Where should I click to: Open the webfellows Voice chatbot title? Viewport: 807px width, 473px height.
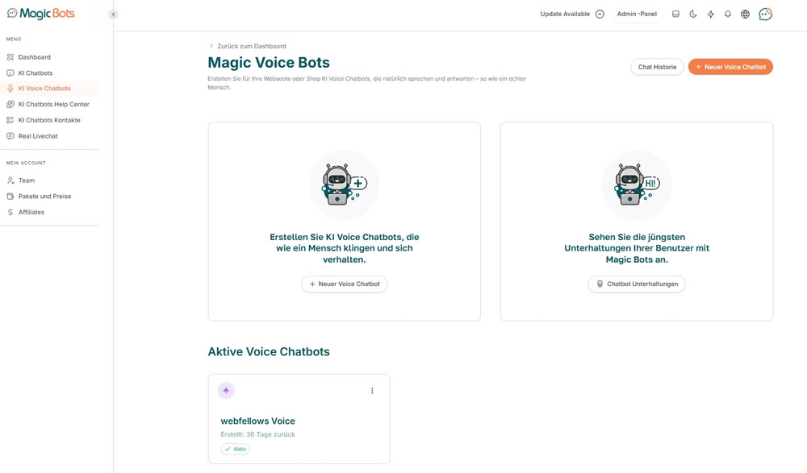coord(258,421)
